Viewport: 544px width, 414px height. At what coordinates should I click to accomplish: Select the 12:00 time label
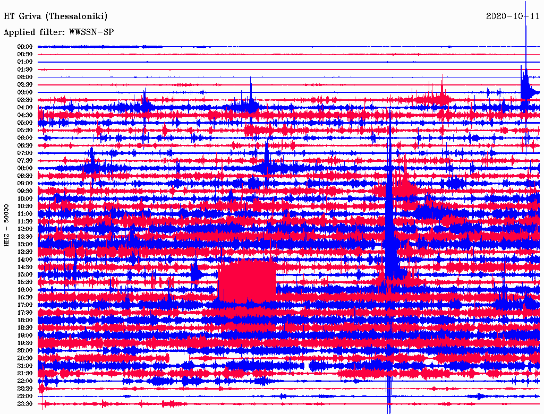pyautogui.click(x=25, y=229)
